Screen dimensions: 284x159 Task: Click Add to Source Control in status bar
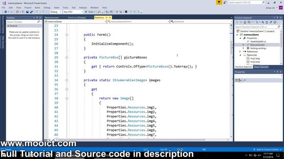tap(267, 149)
